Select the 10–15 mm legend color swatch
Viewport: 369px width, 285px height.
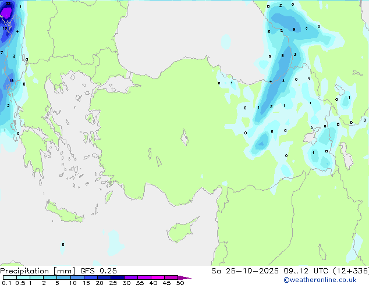click(x=77, y=277)
